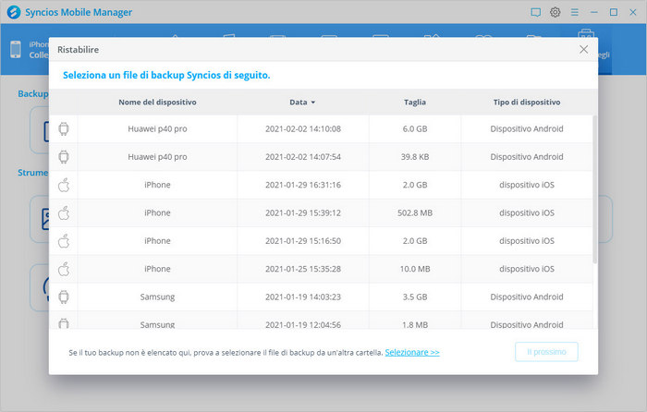Click the 6.0 GB size cell
The height and width of the screenshot is (412, 647).
click(415, 128)
